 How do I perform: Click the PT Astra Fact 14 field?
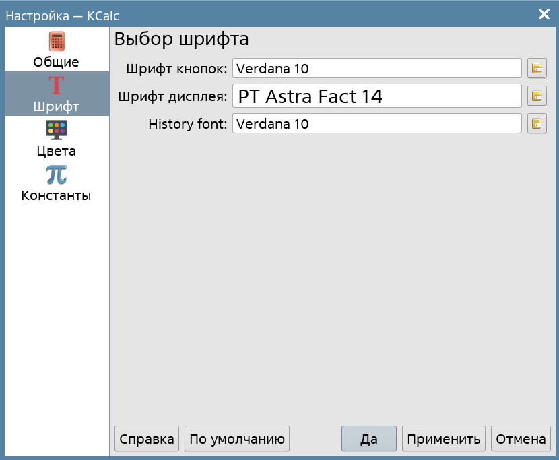coord(377,96)
